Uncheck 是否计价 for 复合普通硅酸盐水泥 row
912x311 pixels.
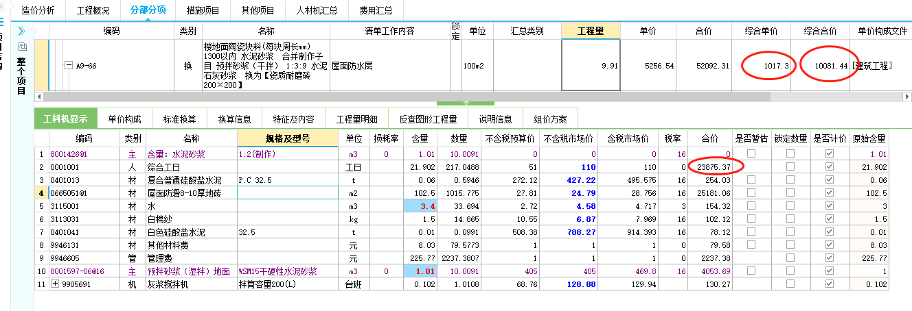pyautogui.click(x=829, y=179)
